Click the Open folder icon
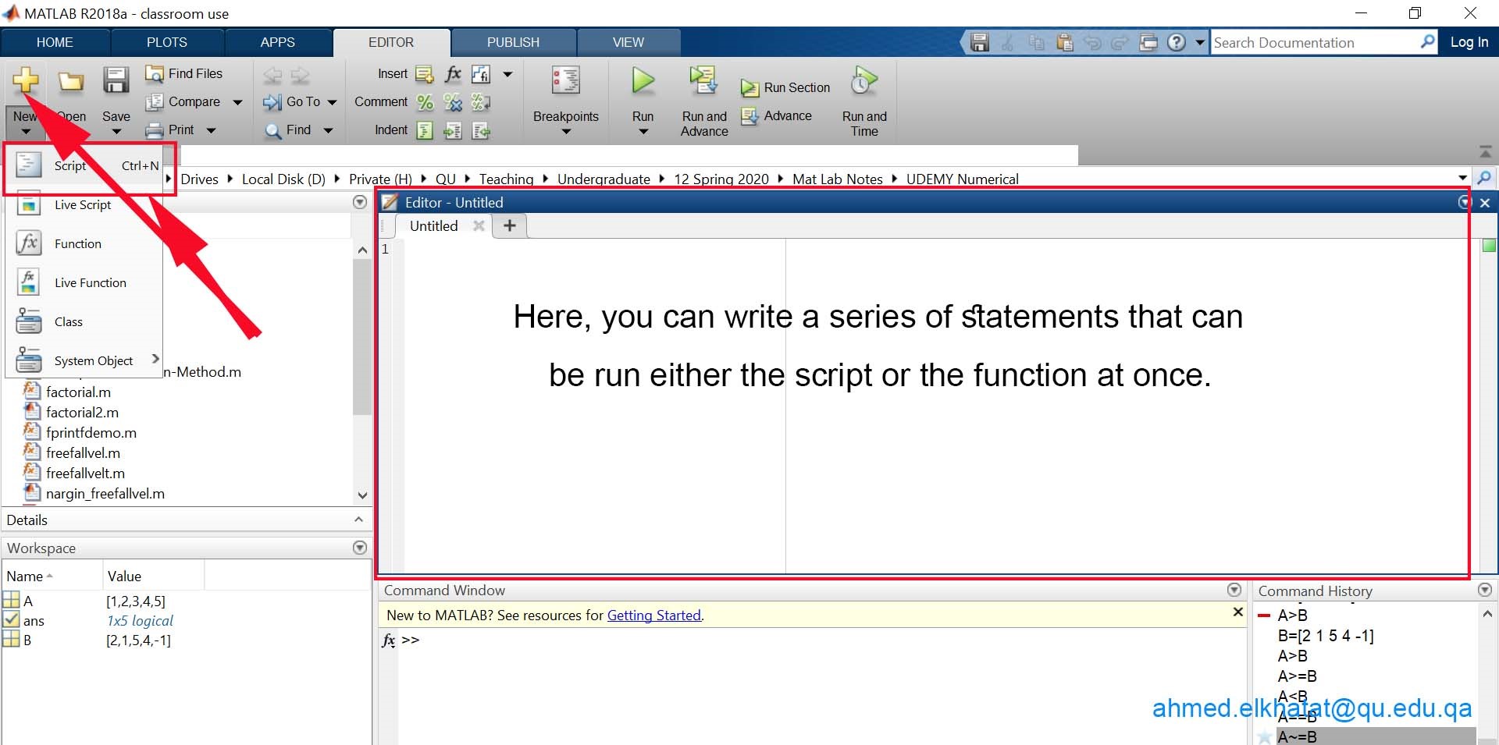 tap(71, 80)
